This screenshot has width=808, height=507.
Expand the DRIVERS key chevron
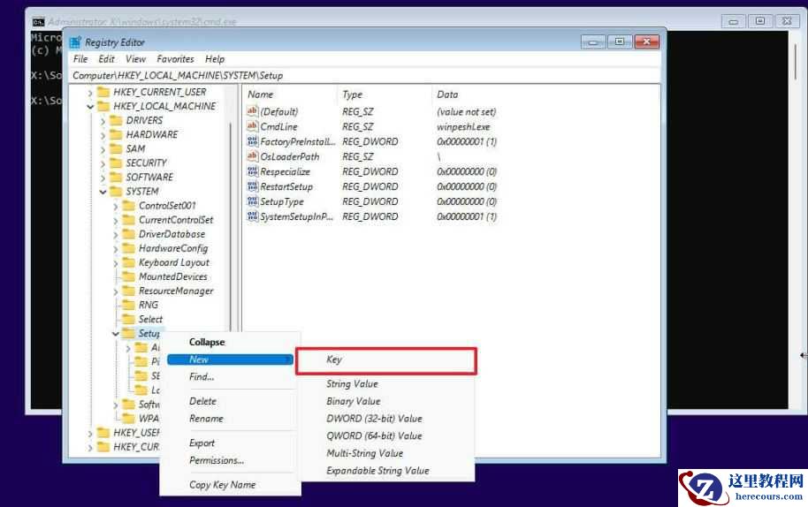103,121
